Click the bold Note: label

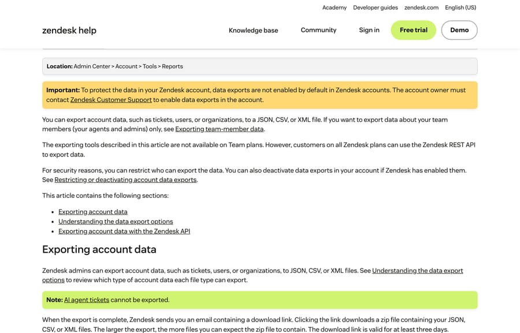click(54, 300)
